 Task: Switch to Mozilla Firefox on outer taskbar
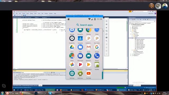tap(26, 93)
